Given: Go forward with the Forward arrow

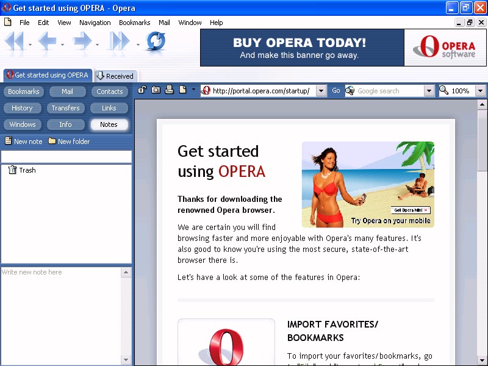Looking at the screenshot, I should tap(82, 41).
